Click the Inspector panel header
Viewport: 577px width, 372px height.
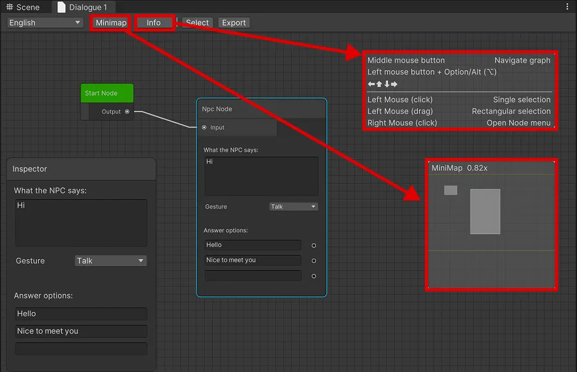click(81, 169)
